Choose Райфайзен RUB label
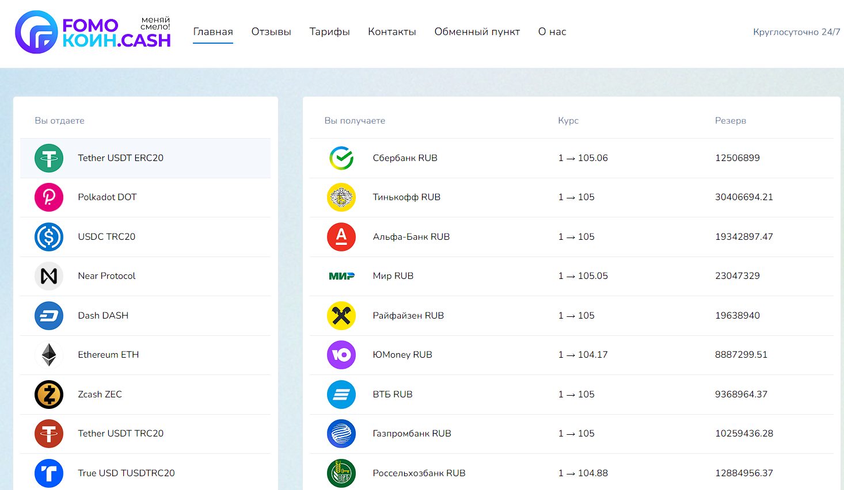 [x=408, y=316]
